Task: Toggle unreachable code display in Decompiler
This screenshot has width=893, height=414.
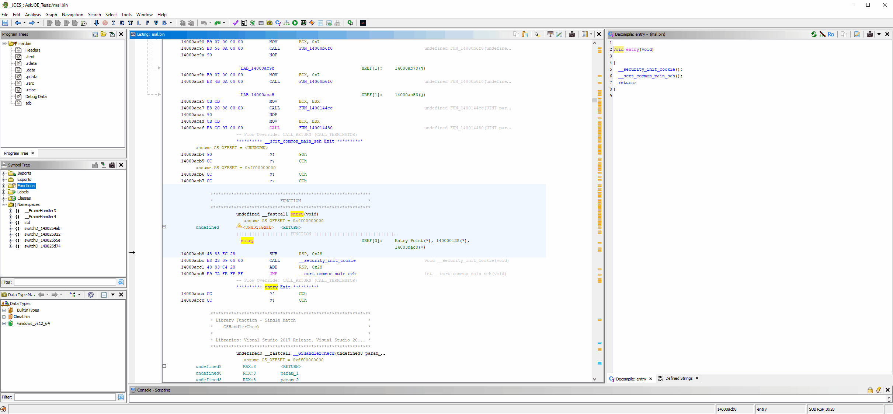Action: pyautogui.click(x=822, y=34)
